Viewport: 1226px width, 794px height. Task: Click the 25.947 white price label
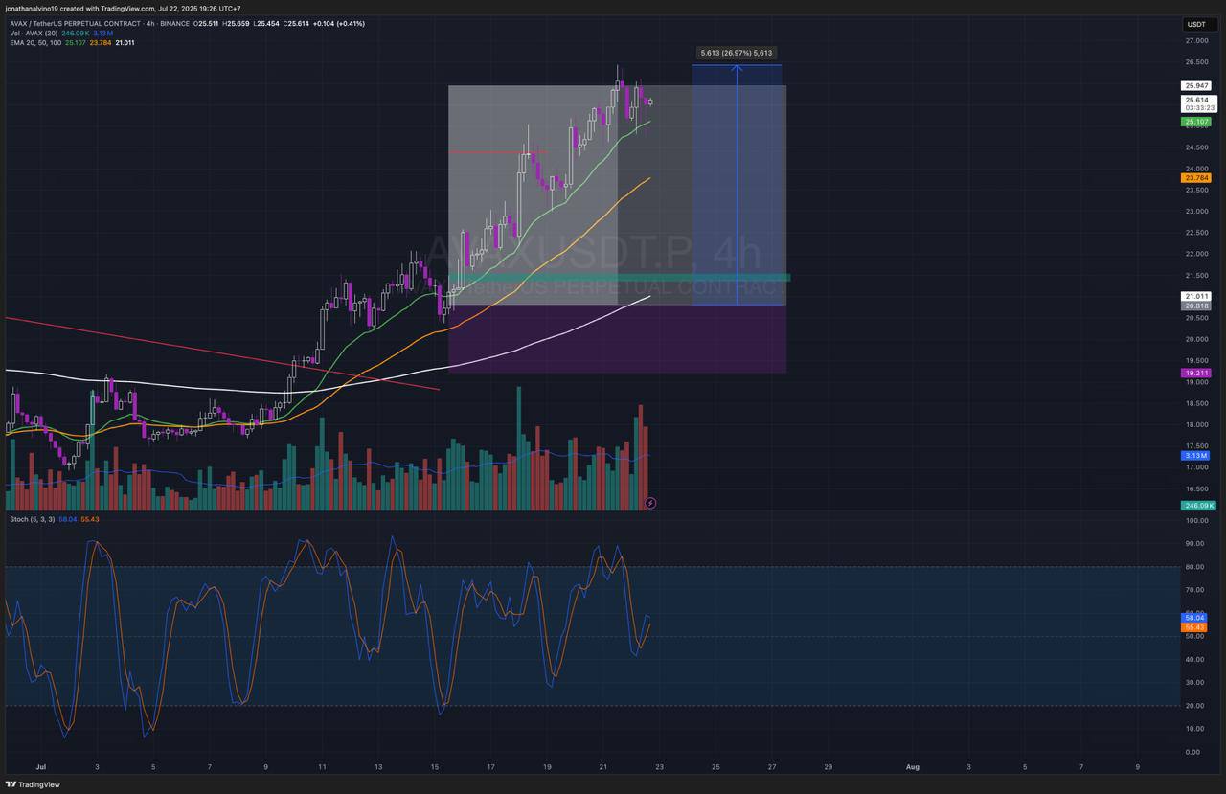point(1196,85)
